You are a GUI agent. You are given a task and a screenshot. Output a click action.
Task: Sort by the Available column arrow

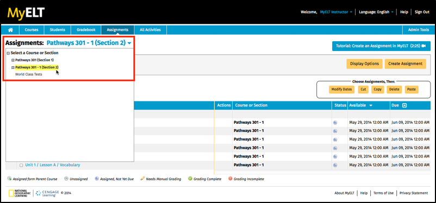(371, 105)
